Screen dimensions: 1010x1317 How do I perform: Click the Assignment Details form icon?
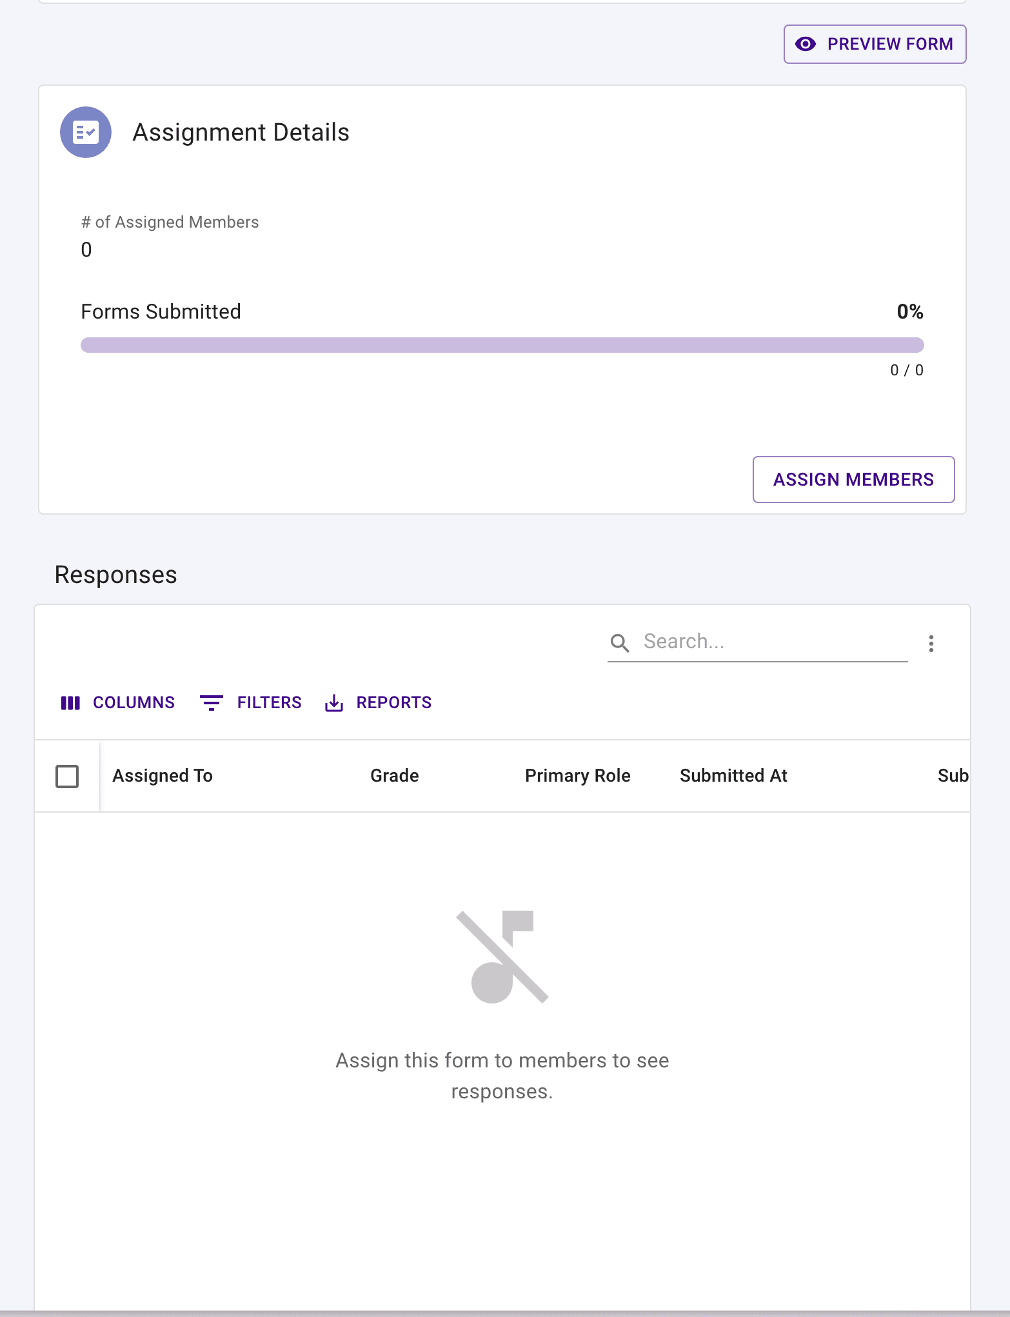[x=86, y=132]
